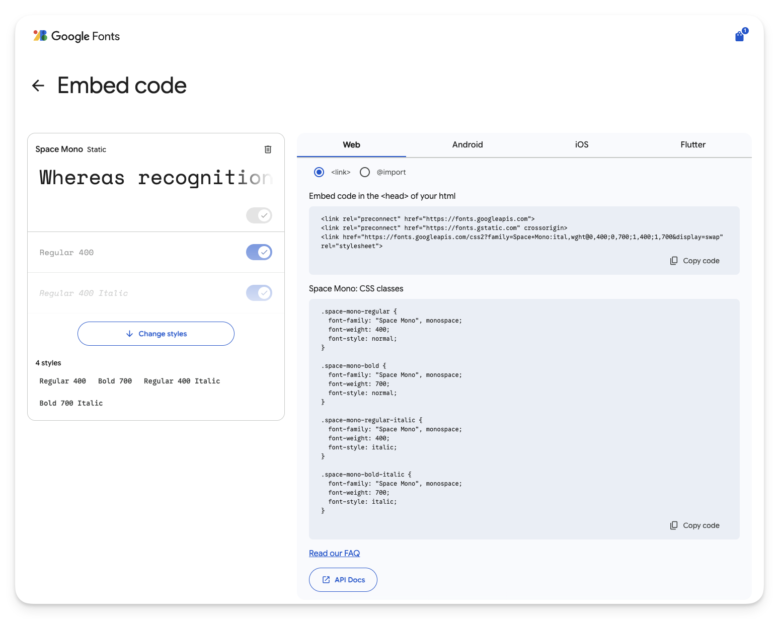The width and height of the screenshot is (779, 619).
Task: Delete Space Mono with the trash icon
Action: coord(268,149)
